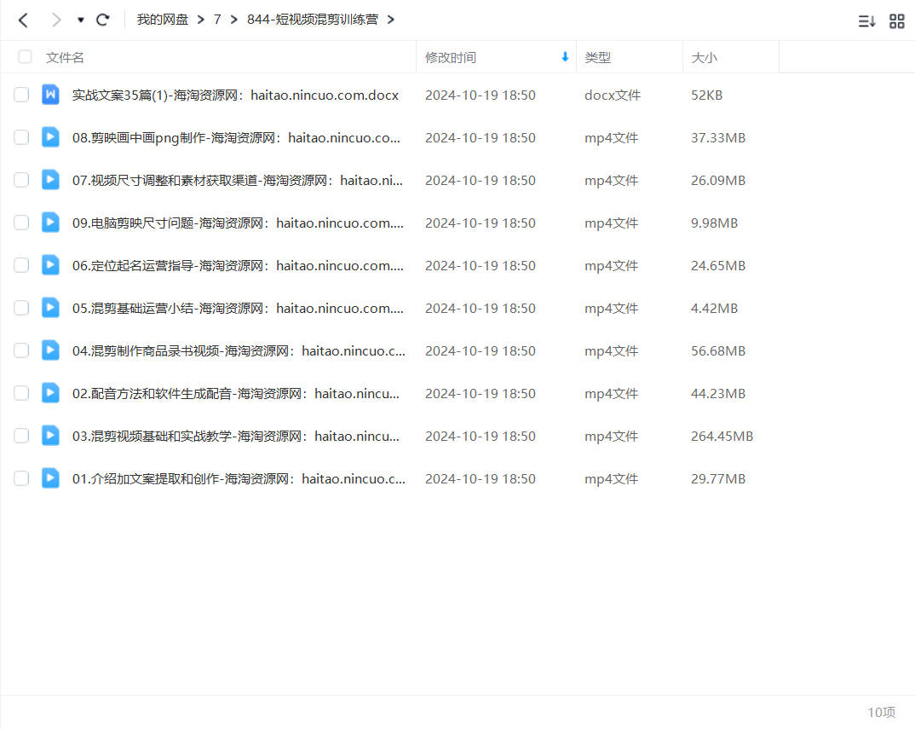Check the box for 07.视频尺寸调整和素材获取渠道
Image resolution: width=915 pixels, height=729 pixels.
[x=21, y=180]
